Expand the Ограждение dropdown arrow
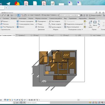The height and width of the screenshot is (105, 105). point(47,21)
